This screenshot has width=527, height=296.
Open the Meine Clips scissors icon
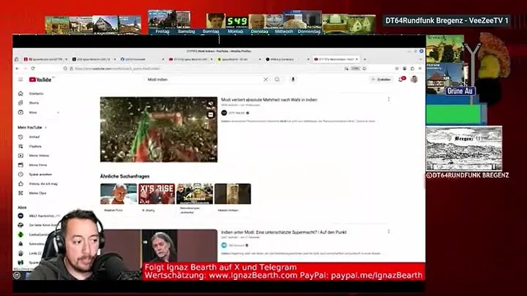(21, 193)
